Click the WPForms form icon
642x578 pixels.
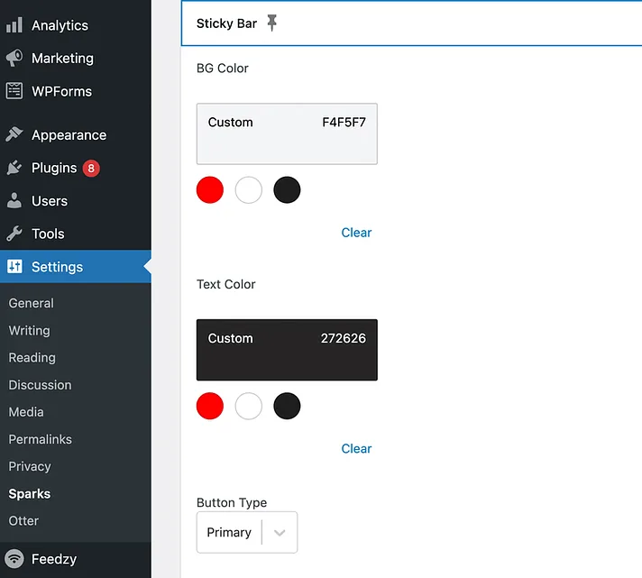14,91
